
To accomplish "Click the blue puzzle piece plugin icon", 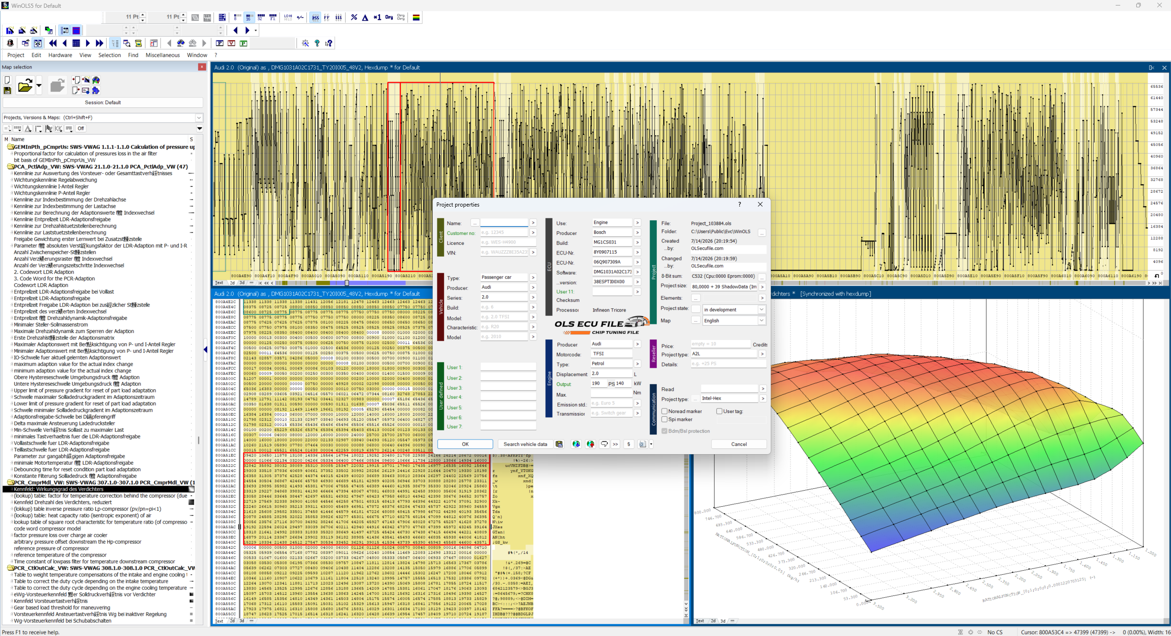I will 96,90.
